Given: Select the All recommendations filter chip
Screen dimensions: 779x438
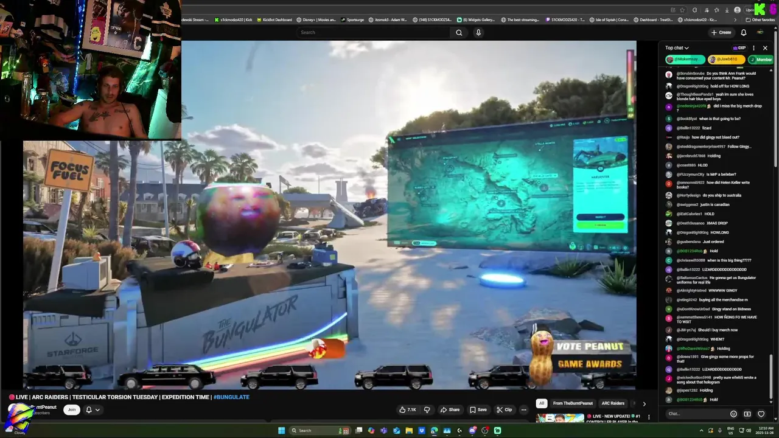Looking at the screenshot, I should coord(541,403).
